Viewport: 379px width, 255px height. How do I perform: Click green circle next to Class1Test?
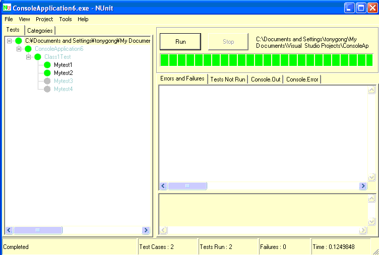[x=38, y=57]
